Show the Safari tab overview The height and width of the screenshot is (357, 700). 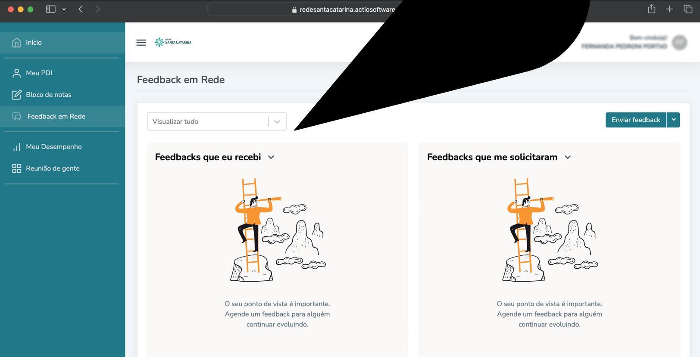click(x=688, y=9)
